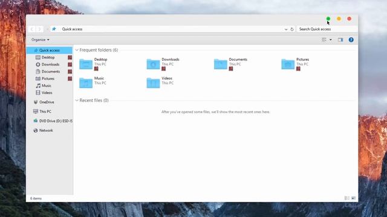Select Downloads in the sidebar
The width and height of the screenshot is (387, 217).
(50, 64)
